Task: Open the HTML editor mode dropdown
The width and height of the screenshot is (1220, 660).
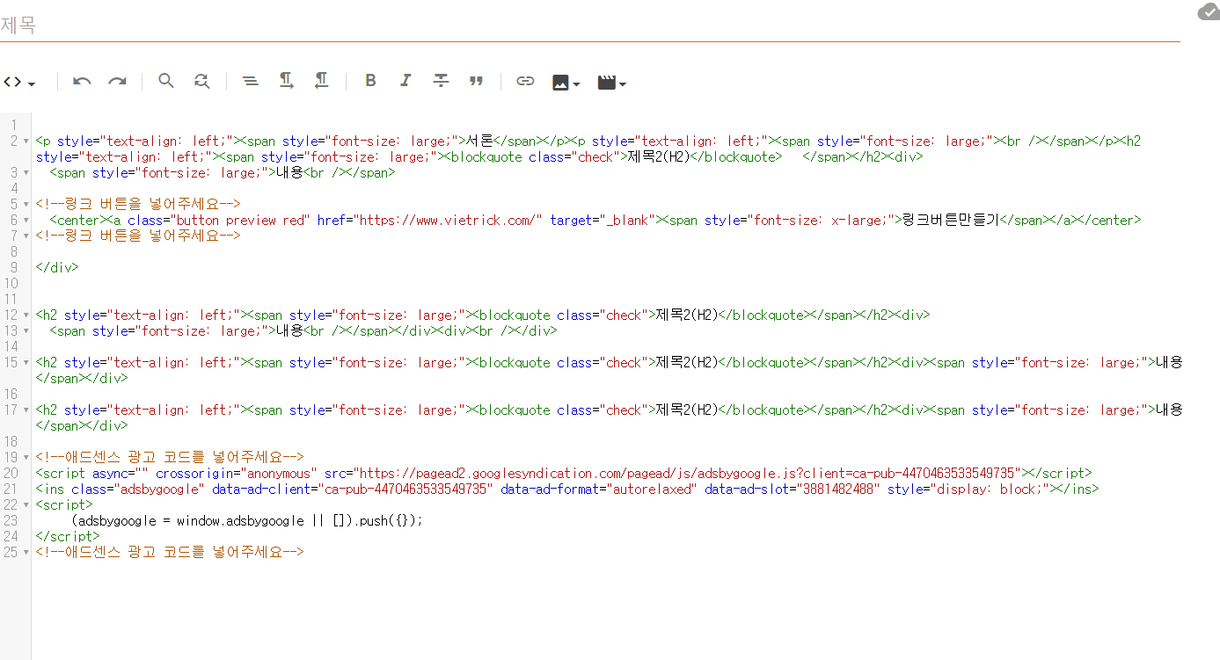Action: click(x=19, y=80)
